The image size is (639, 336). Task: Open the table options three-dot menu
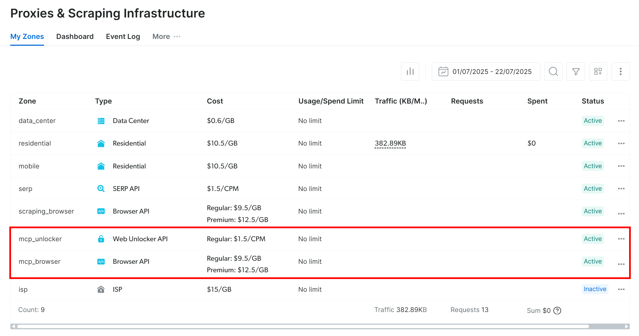coord(621,71)
